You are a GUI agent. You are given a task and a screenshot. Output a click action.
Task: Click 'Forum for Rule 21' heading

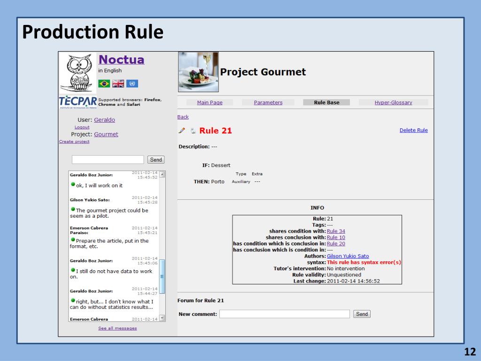pos(201,300)
